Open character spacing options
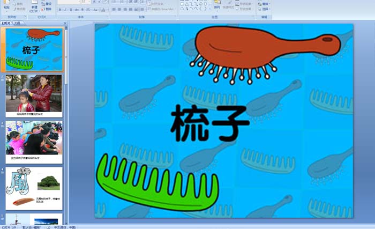 click(x=88, y=10)
